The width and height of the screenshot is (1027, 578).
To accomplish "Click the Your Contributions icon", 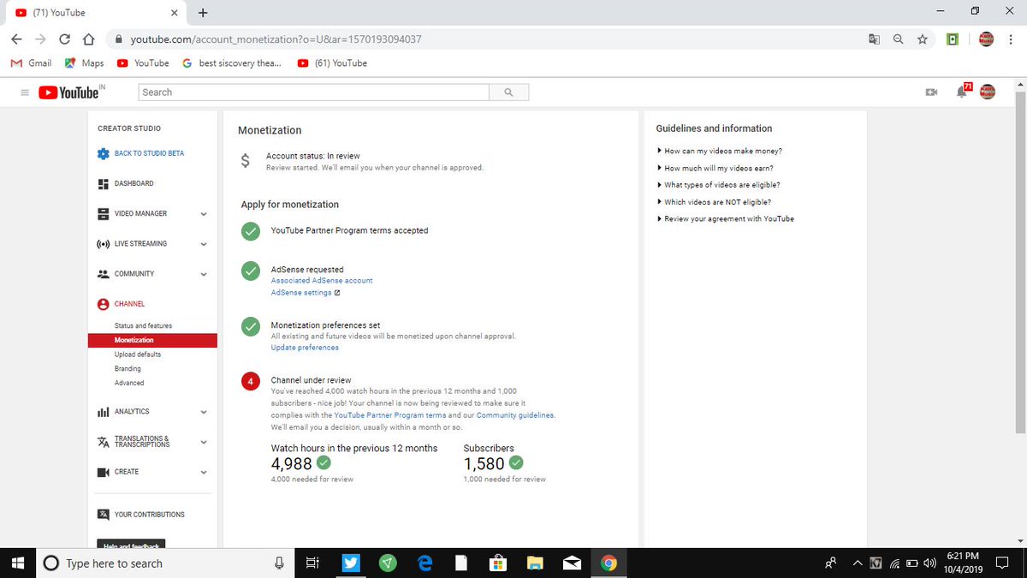I will [x=103, y=515].
